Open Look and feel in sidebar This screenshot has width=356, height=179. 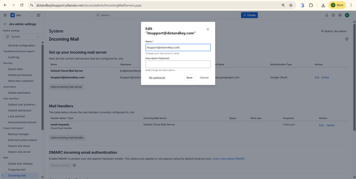pyautogui.click(x=16, y=116)
